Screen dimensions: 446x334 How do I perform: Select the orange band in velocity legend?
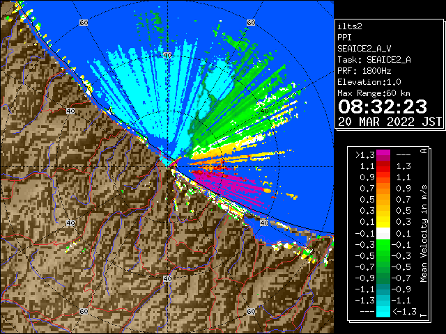click(x=383, y=189)
